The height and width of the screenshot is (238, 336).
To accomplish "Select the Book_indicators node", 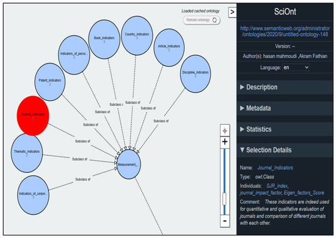I will click(104, 39).
